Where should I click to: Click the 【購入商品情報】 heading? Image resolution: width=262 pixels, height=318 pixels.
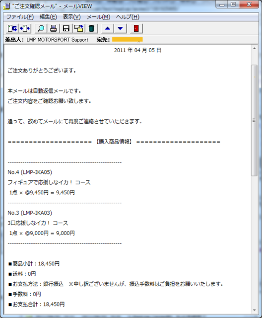click(114, 142)
